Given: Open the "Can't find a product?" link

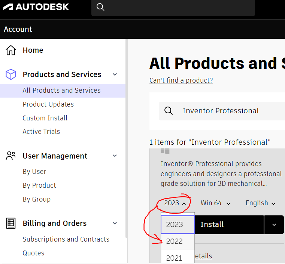Looking at the screenshot, I should (181, 80).
